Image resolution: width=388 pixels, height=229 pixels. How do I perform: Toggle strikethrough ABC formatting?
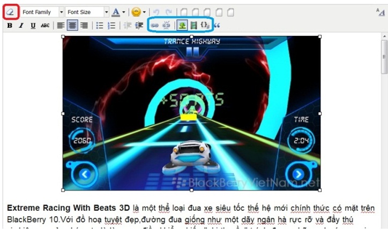pyautogui.click(x=45, y=26)
